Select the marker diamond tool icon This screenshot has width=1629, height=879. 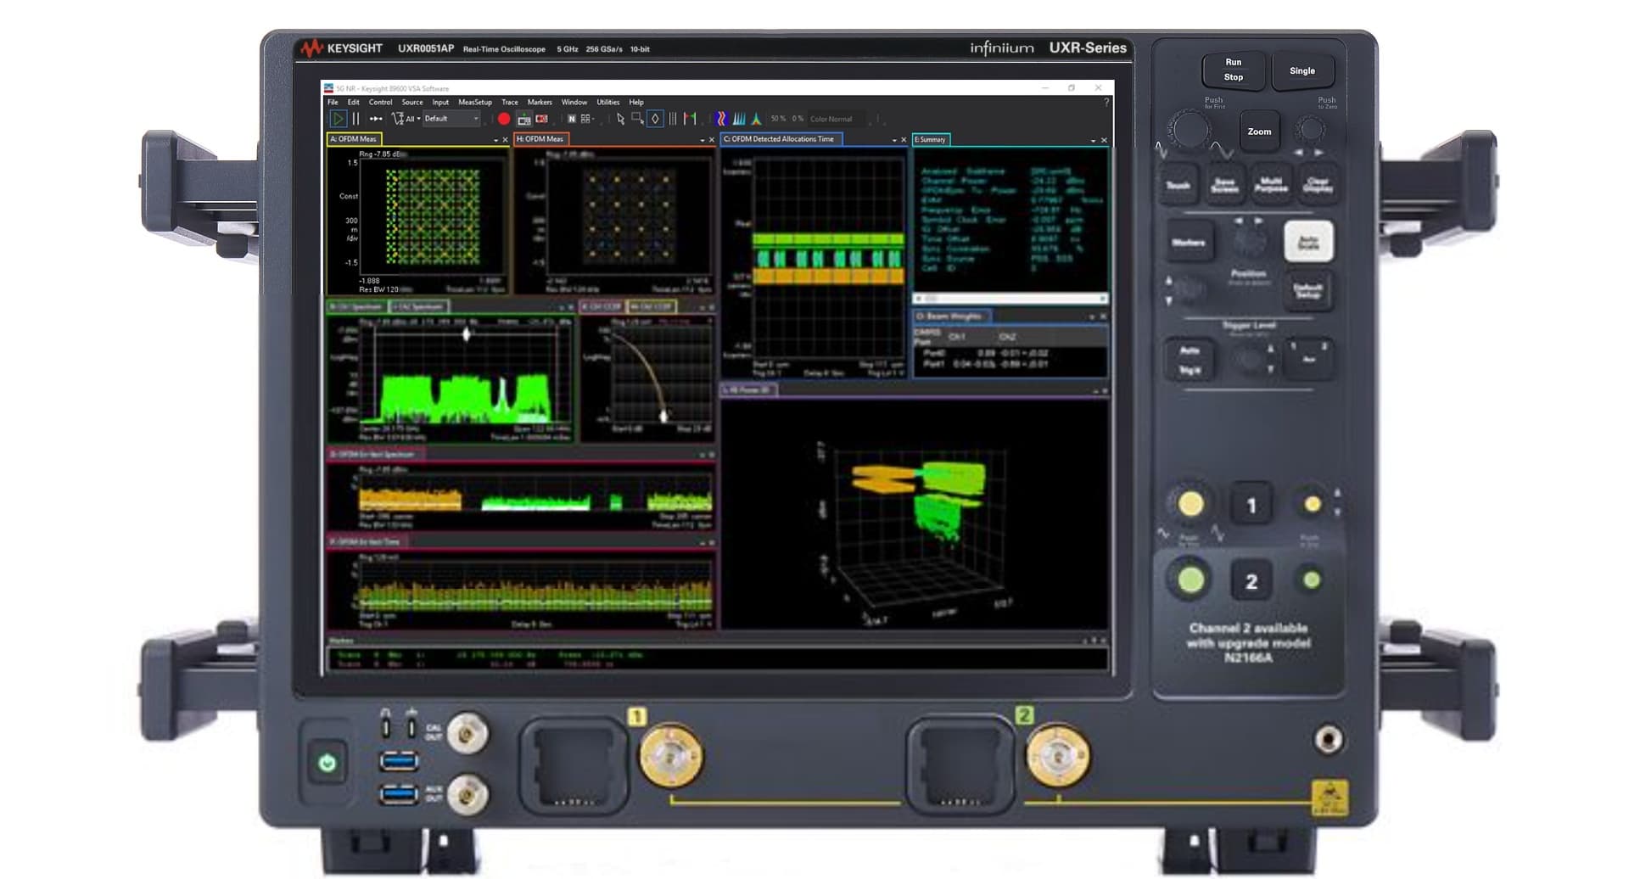click(x=654, y=119)
